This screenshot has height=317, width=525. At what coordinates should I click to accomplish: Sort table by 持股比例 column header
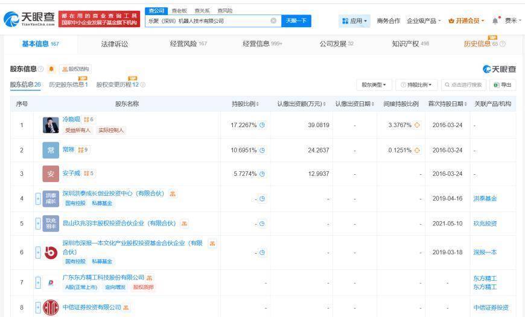pyautogui.click(x=245, y=104)
